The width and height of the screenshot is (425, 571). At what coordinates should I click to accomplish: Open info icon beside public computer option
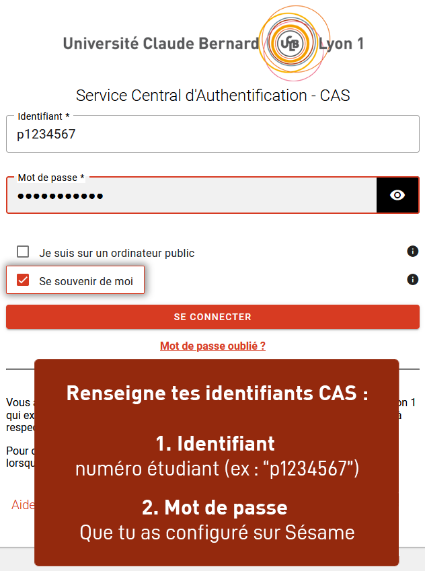(x=413, y=252)
